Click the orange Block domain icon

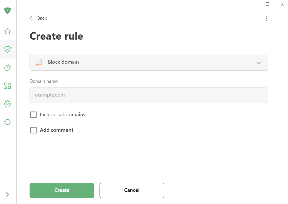(x=39, y=62)
